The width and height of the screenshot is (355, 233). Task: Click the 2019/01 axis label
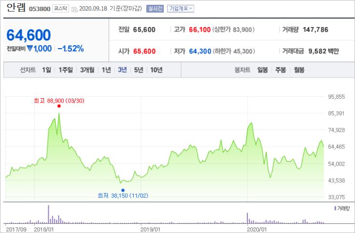point(150,230)
